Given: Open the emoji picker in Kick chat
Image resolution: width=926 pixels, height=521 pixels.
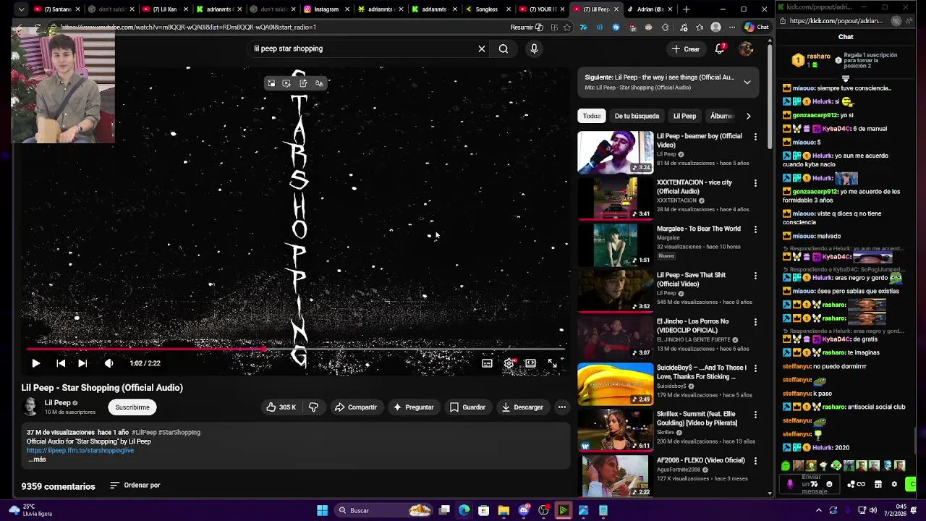Looking at the screenshot, I should [829, 484].
